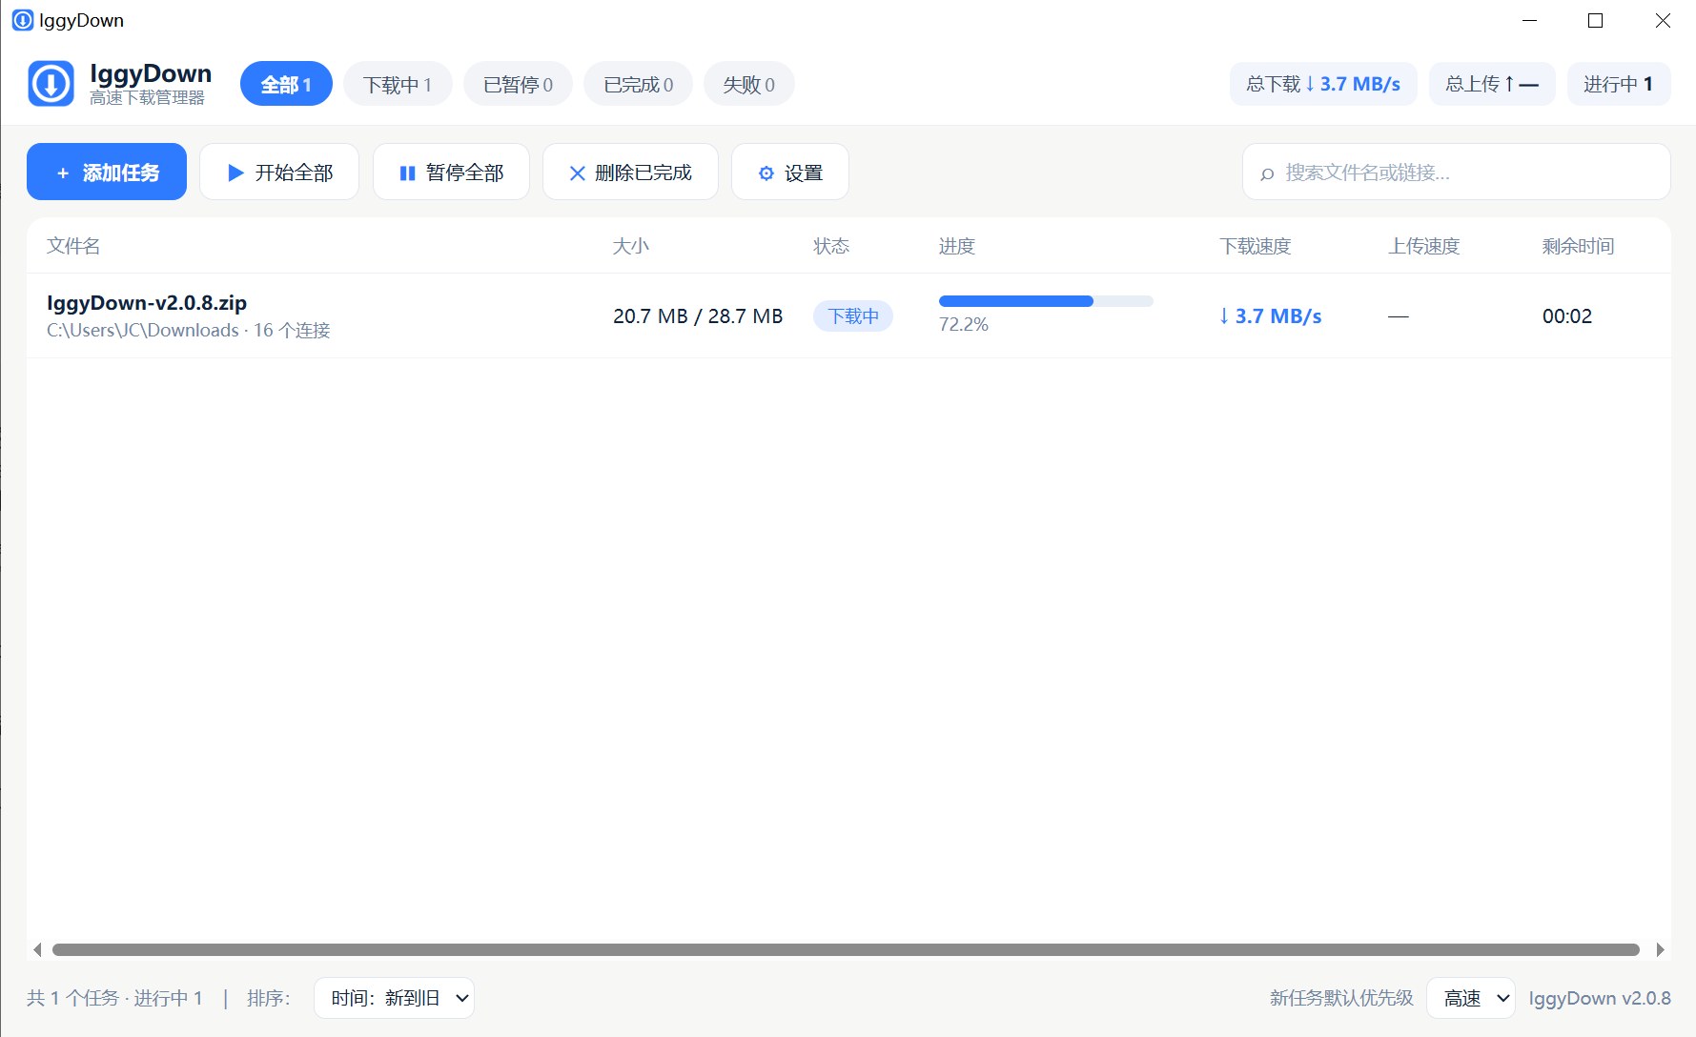The height and width of the screenshot is (1037, 1696).
Task: Switch to the 已暂停 tab
Action: point(518,84)
